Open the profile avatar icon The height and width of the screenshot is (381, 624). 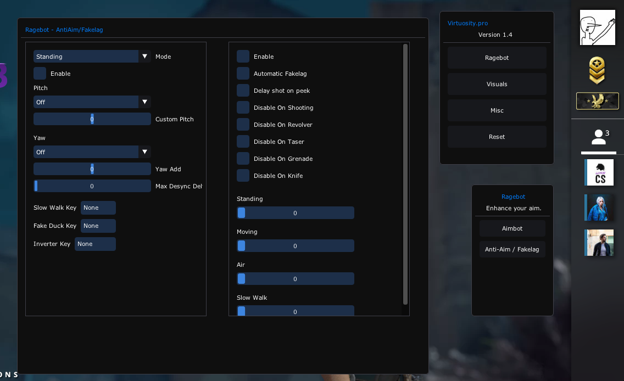[597, 27]
